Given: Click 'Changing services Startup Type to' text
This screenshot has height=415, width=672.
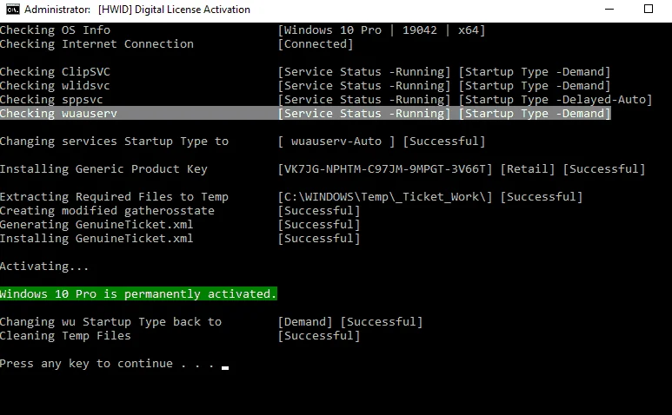Looking at the screenshot, I should (115, 142).
